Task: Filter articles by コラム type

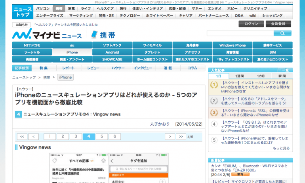Action: [193, 68]
